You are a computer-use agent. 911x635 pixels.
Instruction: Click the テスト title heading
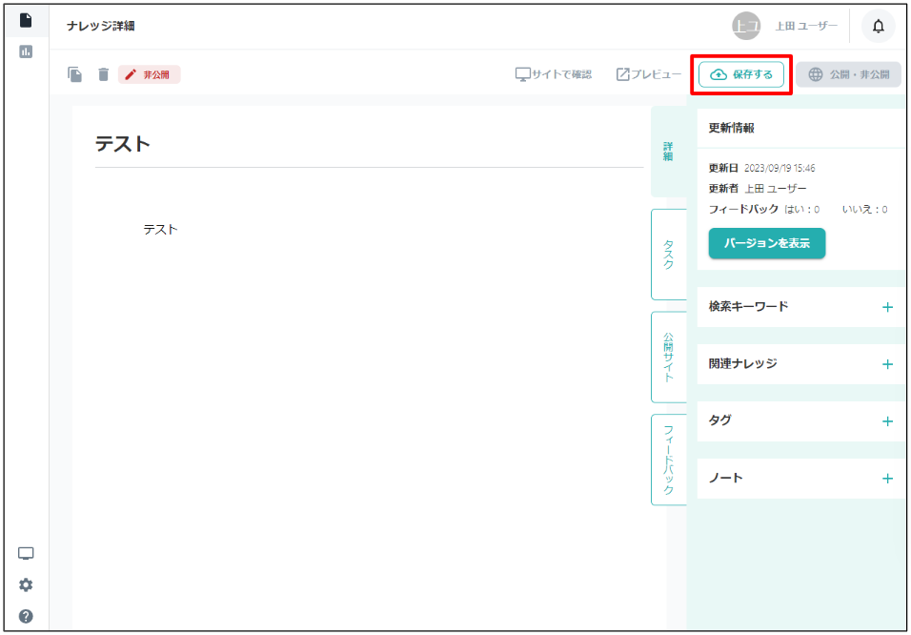(x=123, y=143)
